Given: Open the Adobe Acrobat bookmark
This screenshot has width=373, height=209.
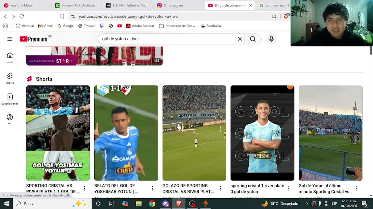Looking at the screenshot, I should click(140, 26).
